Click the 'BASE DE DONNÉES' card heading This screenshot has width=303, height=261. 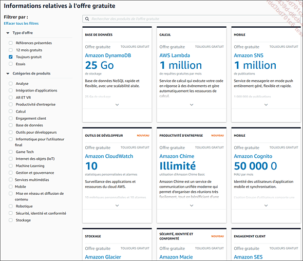point(99,35)
